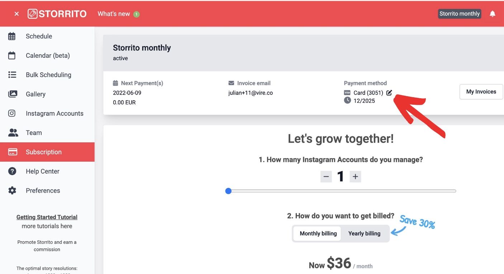
Task: Click the edit payment card pencil icon
Action: point(389,93)
